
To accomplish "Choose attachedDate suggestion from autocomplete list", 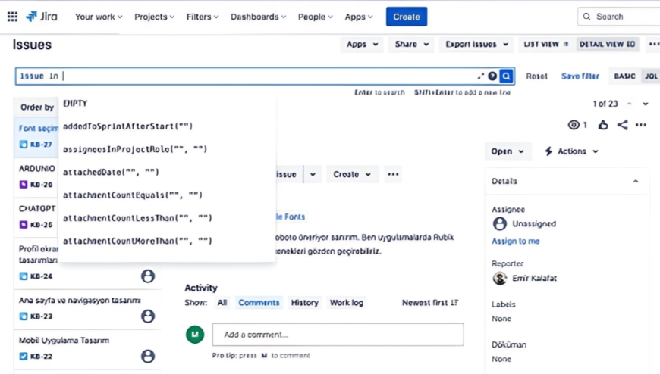I will pos(111,172).
